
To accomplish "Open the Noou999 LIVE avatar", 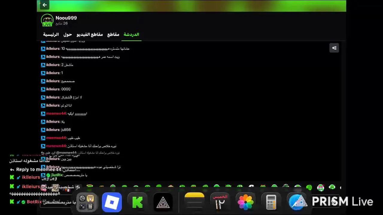I will 47,20.
